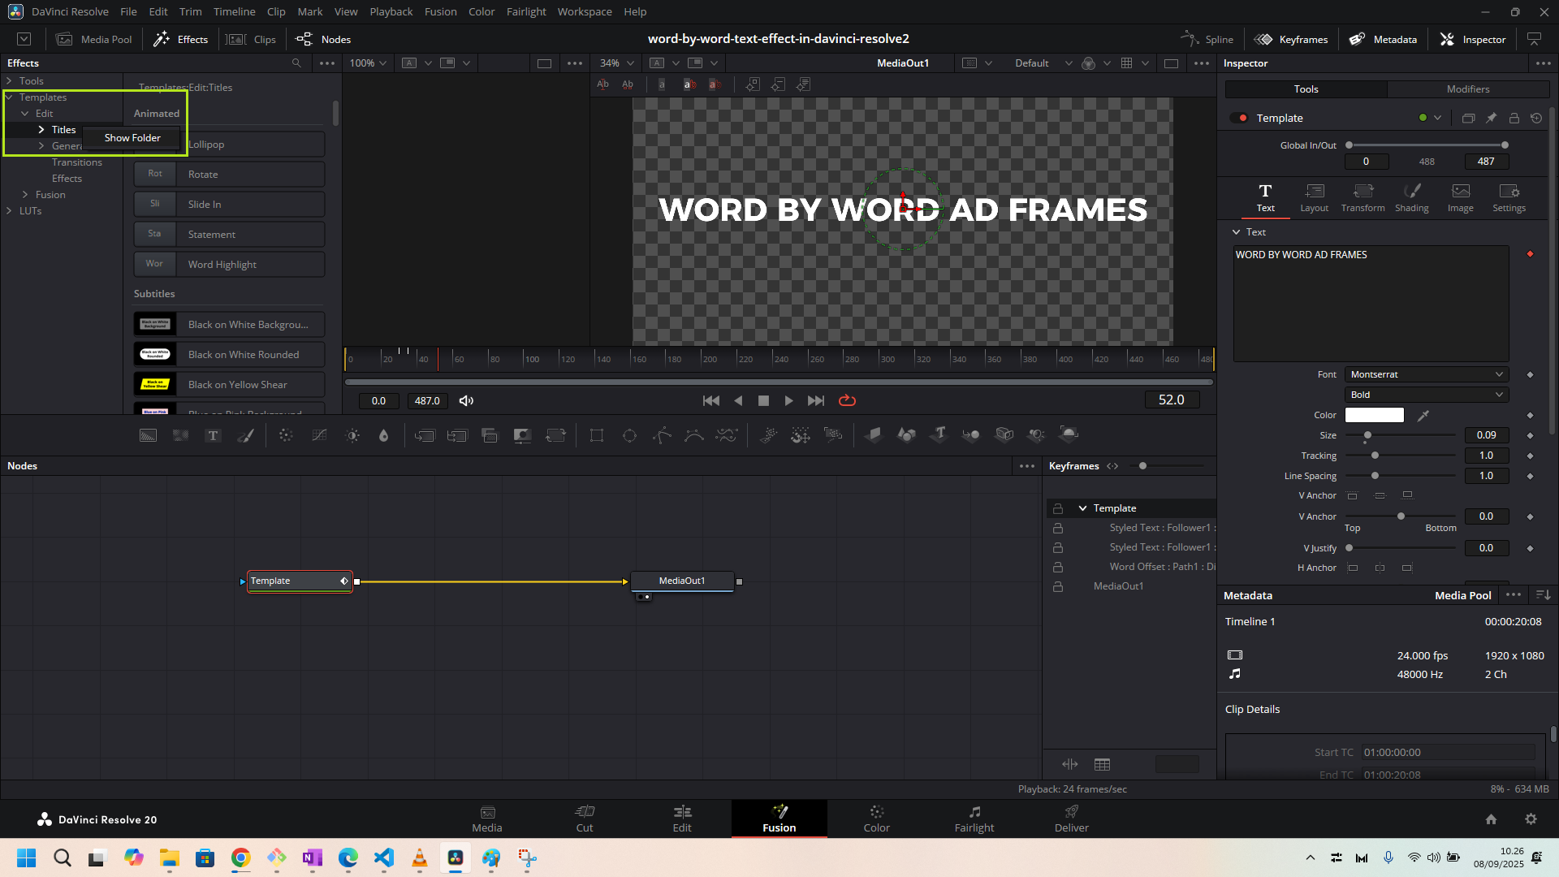Search the Effects library
The image size is (1559, 877).
[x=296, y=63]
